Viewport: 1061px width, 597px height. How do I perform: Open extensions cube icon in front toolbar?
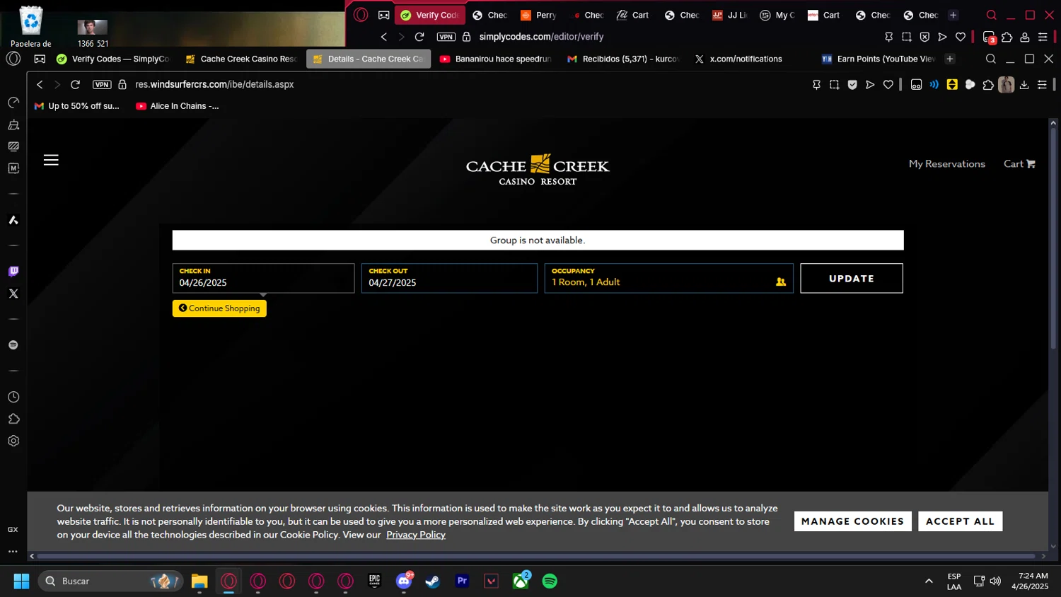[x=988, y=85]
